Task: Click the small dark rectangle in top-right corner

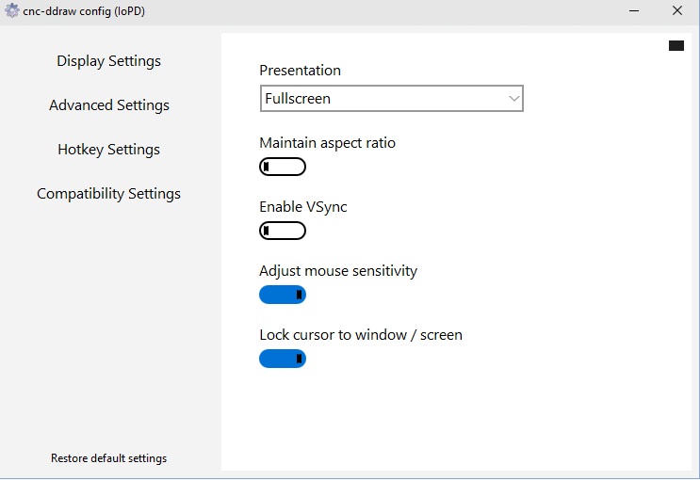Action: point(676,45)
